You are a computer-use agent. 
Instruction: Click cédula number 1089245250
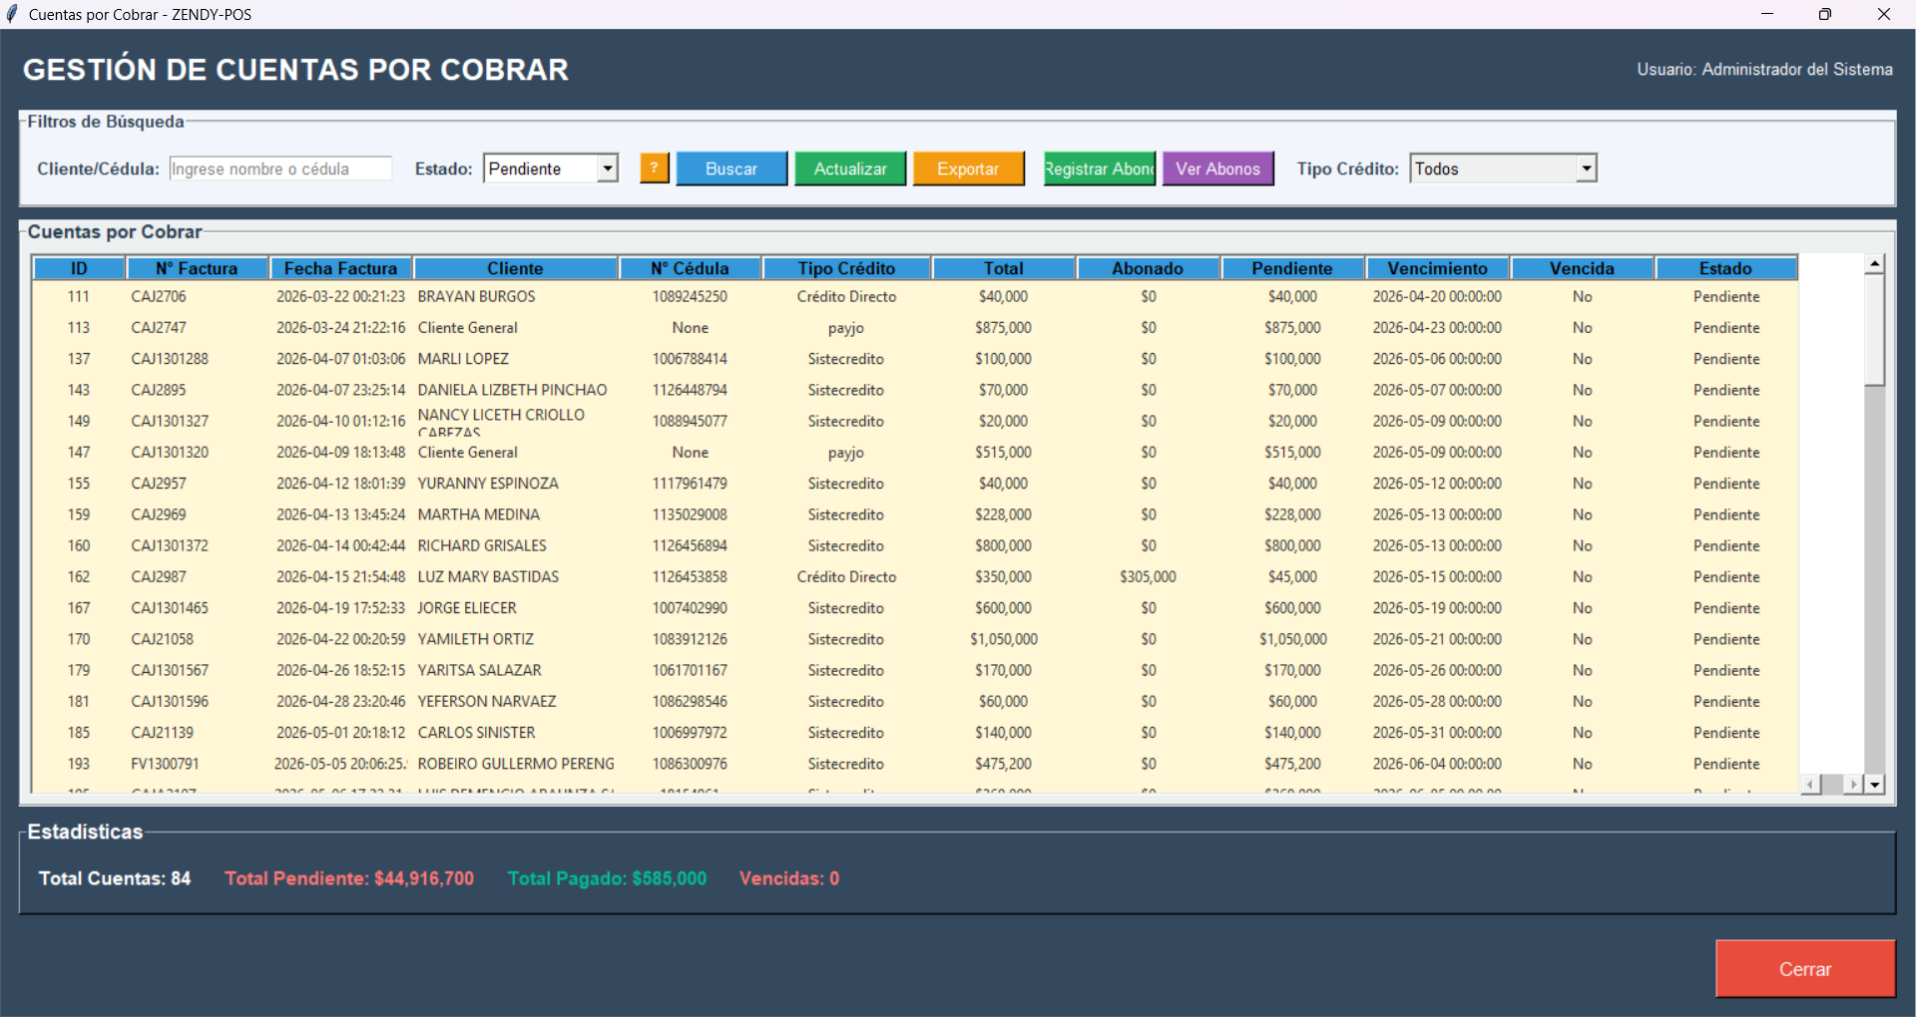[690, 296]
